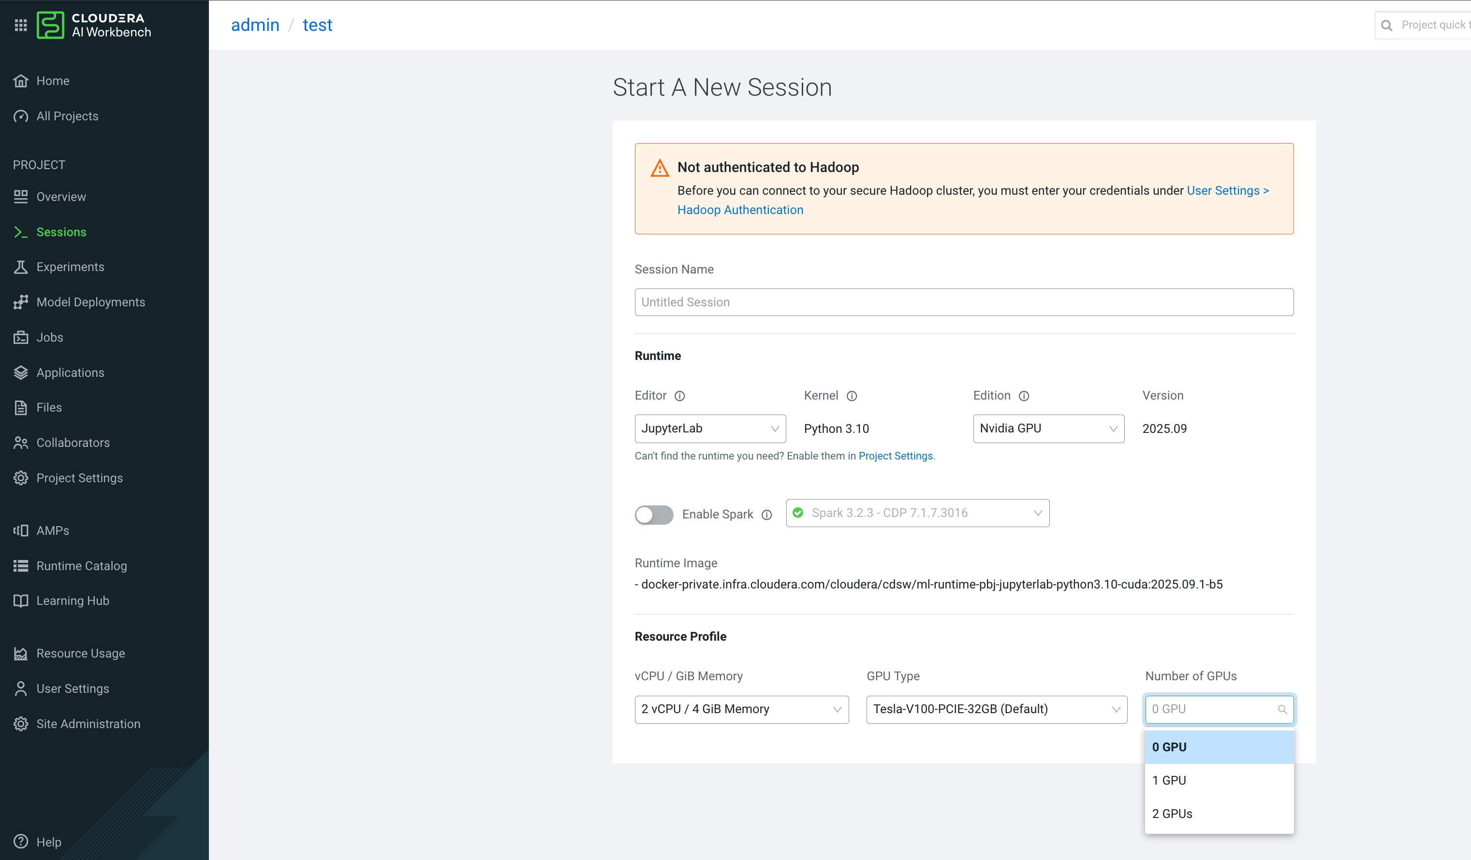The image size is (1471, 860).
Task: Click the Session Name input field
Action: pyautogui.click(x=964, y=302)
